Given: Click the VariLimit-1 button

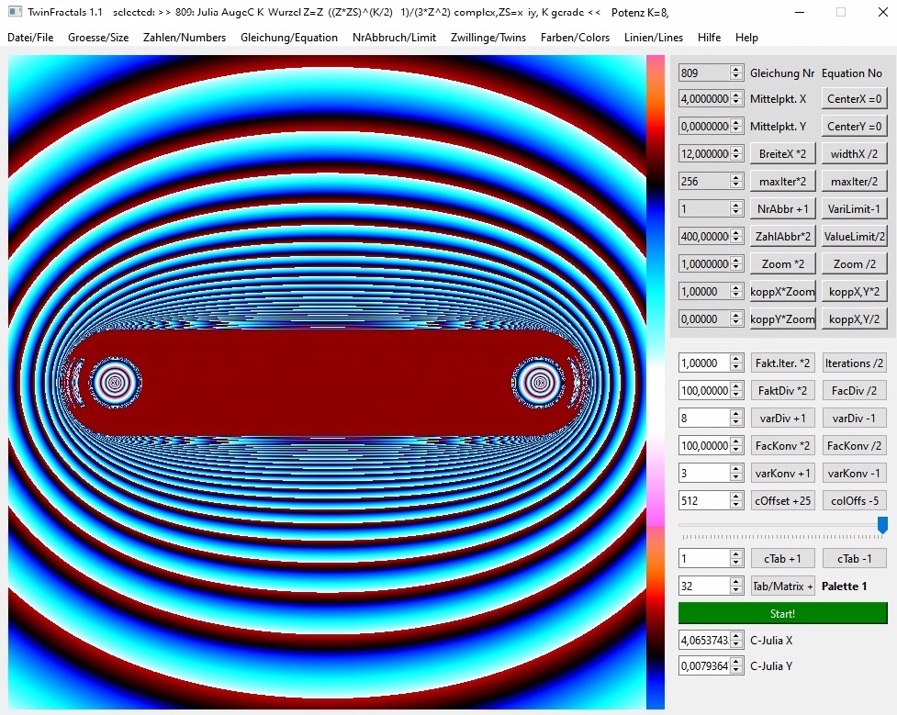Looking at the screenshot, I should (x=854, y=208).
